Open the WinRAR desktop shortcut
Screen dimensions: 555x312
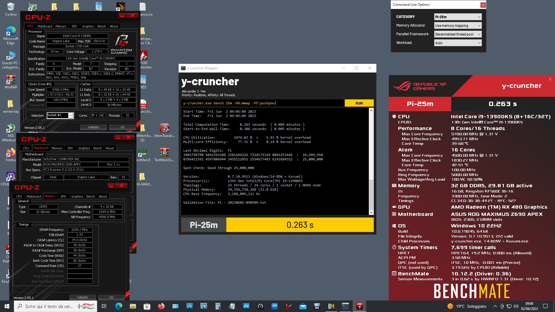[x=11, y=82]
